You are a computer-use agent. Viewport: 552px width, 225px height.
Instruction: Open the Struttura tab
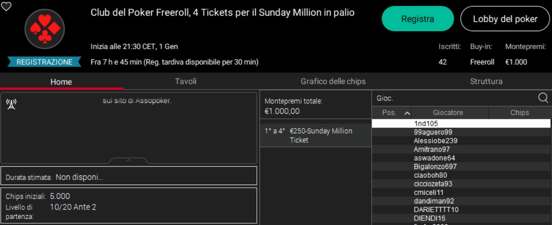tap(486, 81)
